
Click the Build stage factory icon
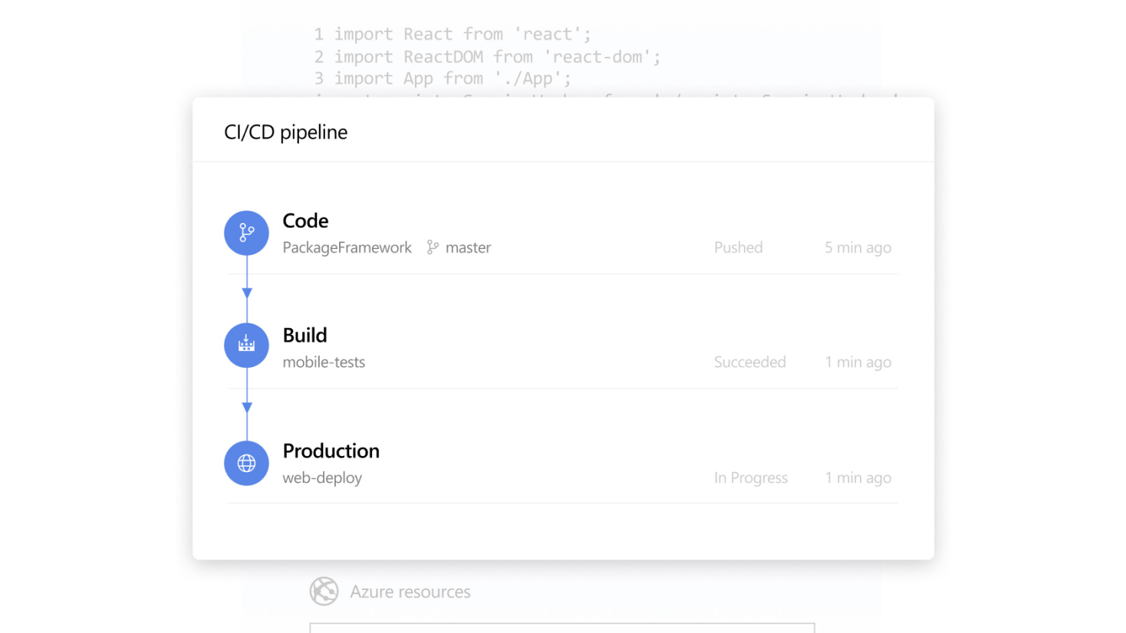[x=246, y=346]
